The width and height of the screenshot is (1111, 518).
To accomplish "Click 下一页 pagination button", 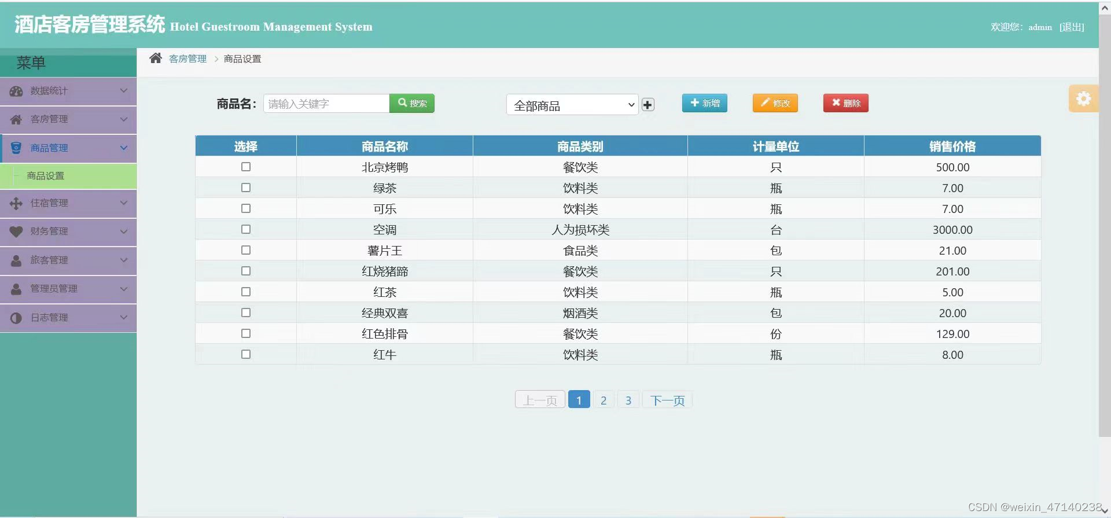I will tap(667, 400).
